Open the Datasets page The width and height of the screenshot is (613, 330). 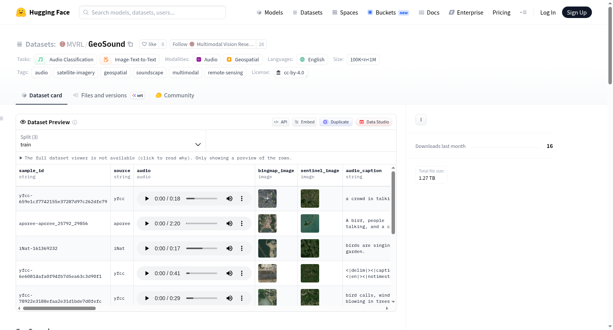[307, 12]
